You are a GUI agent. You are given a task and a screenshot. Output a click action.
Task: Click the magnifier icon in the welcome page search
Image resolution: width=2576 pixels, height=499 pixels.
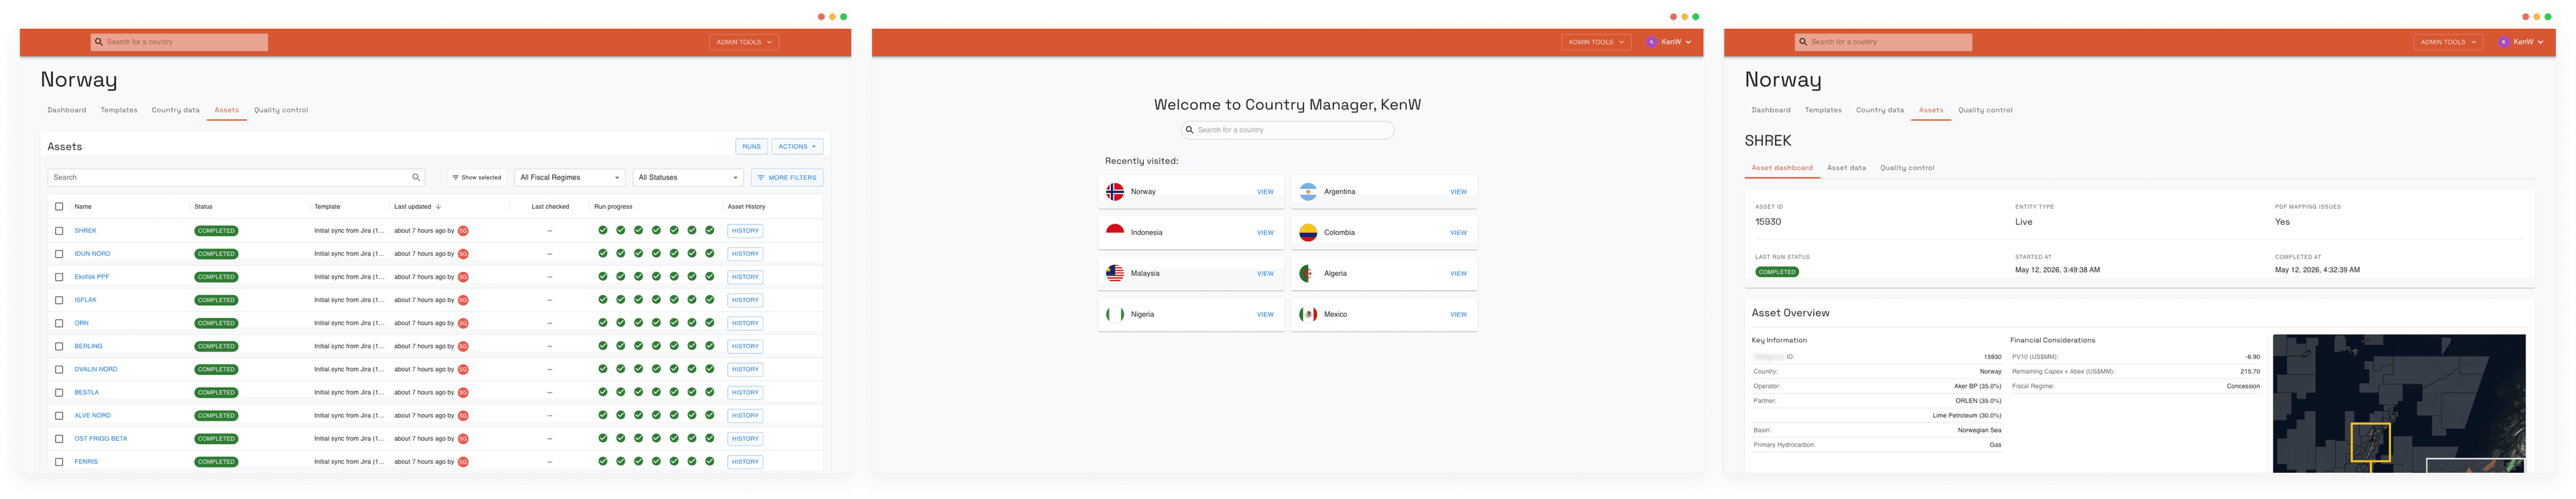pos(1190,130)
